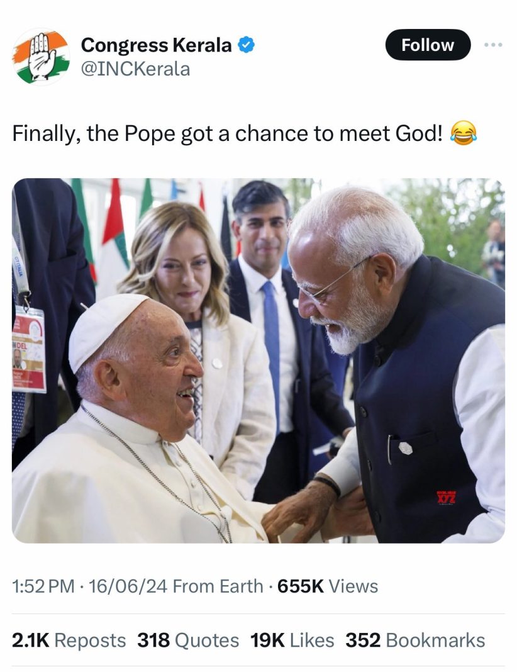Open the three-dot more options menu
The image size is (517, 672).
coord(494,45)
